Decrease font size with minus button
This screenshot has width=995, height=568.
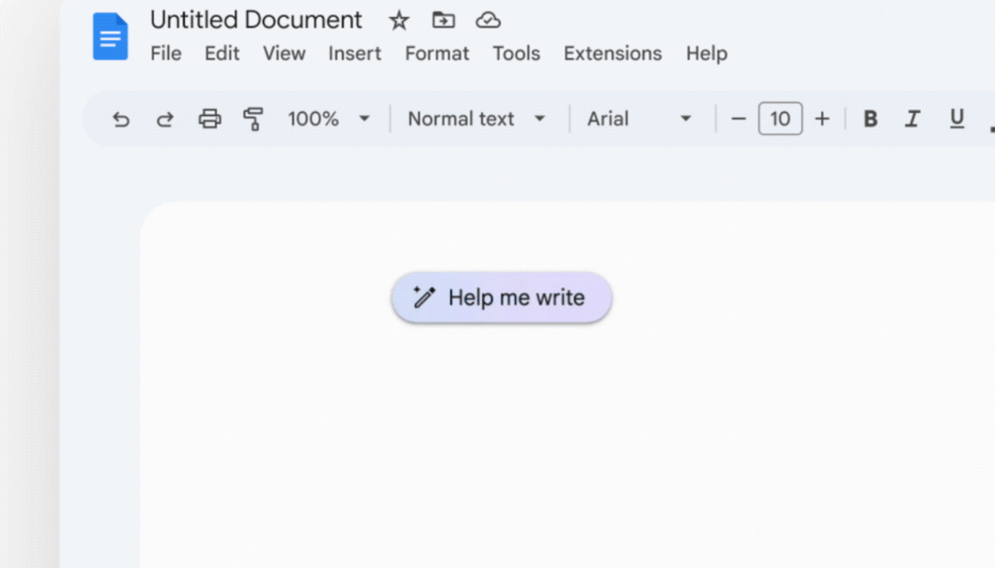738,119
